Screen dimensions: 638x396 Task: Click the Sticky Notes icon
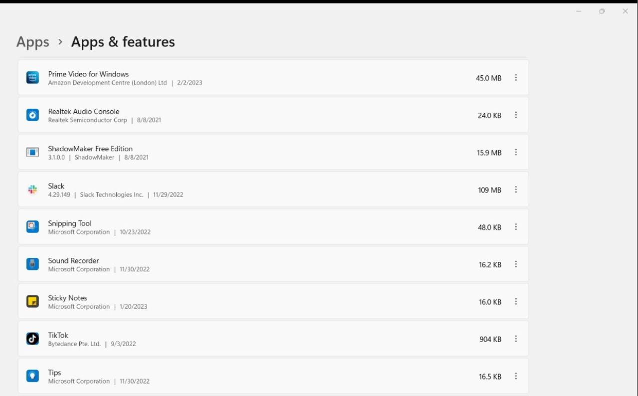pyautogui.click(x=32, y=302)
